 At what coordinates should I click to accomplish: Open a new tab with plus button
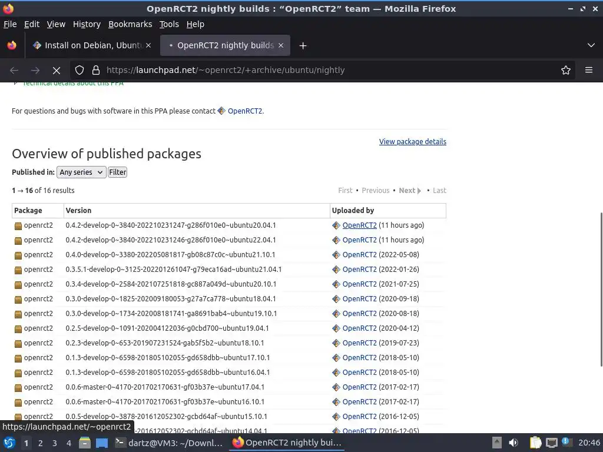click(x=303, y=46)
